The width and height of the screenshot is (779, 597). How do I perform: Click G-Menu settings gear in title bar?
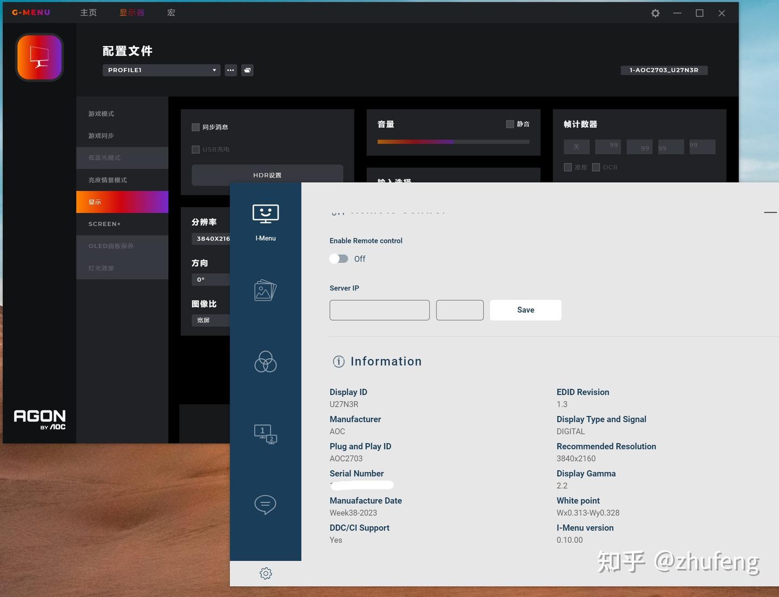pyautogui.click(x=655, y=13)
